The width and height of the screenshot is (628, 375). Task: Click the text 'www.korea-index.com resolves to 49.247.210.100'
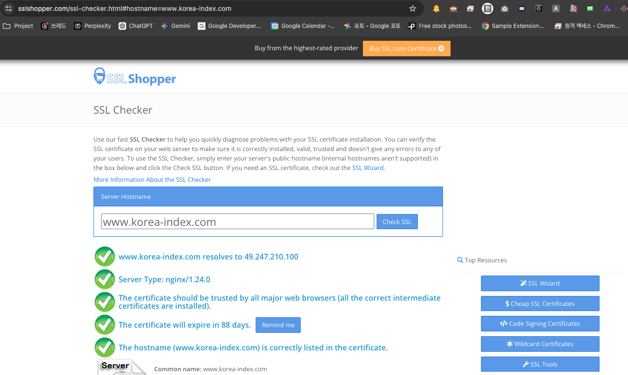[208, 257]
